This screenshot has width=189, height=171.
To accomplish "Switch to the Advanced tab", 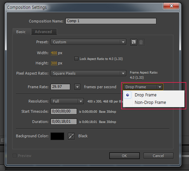I will point(44,32).
